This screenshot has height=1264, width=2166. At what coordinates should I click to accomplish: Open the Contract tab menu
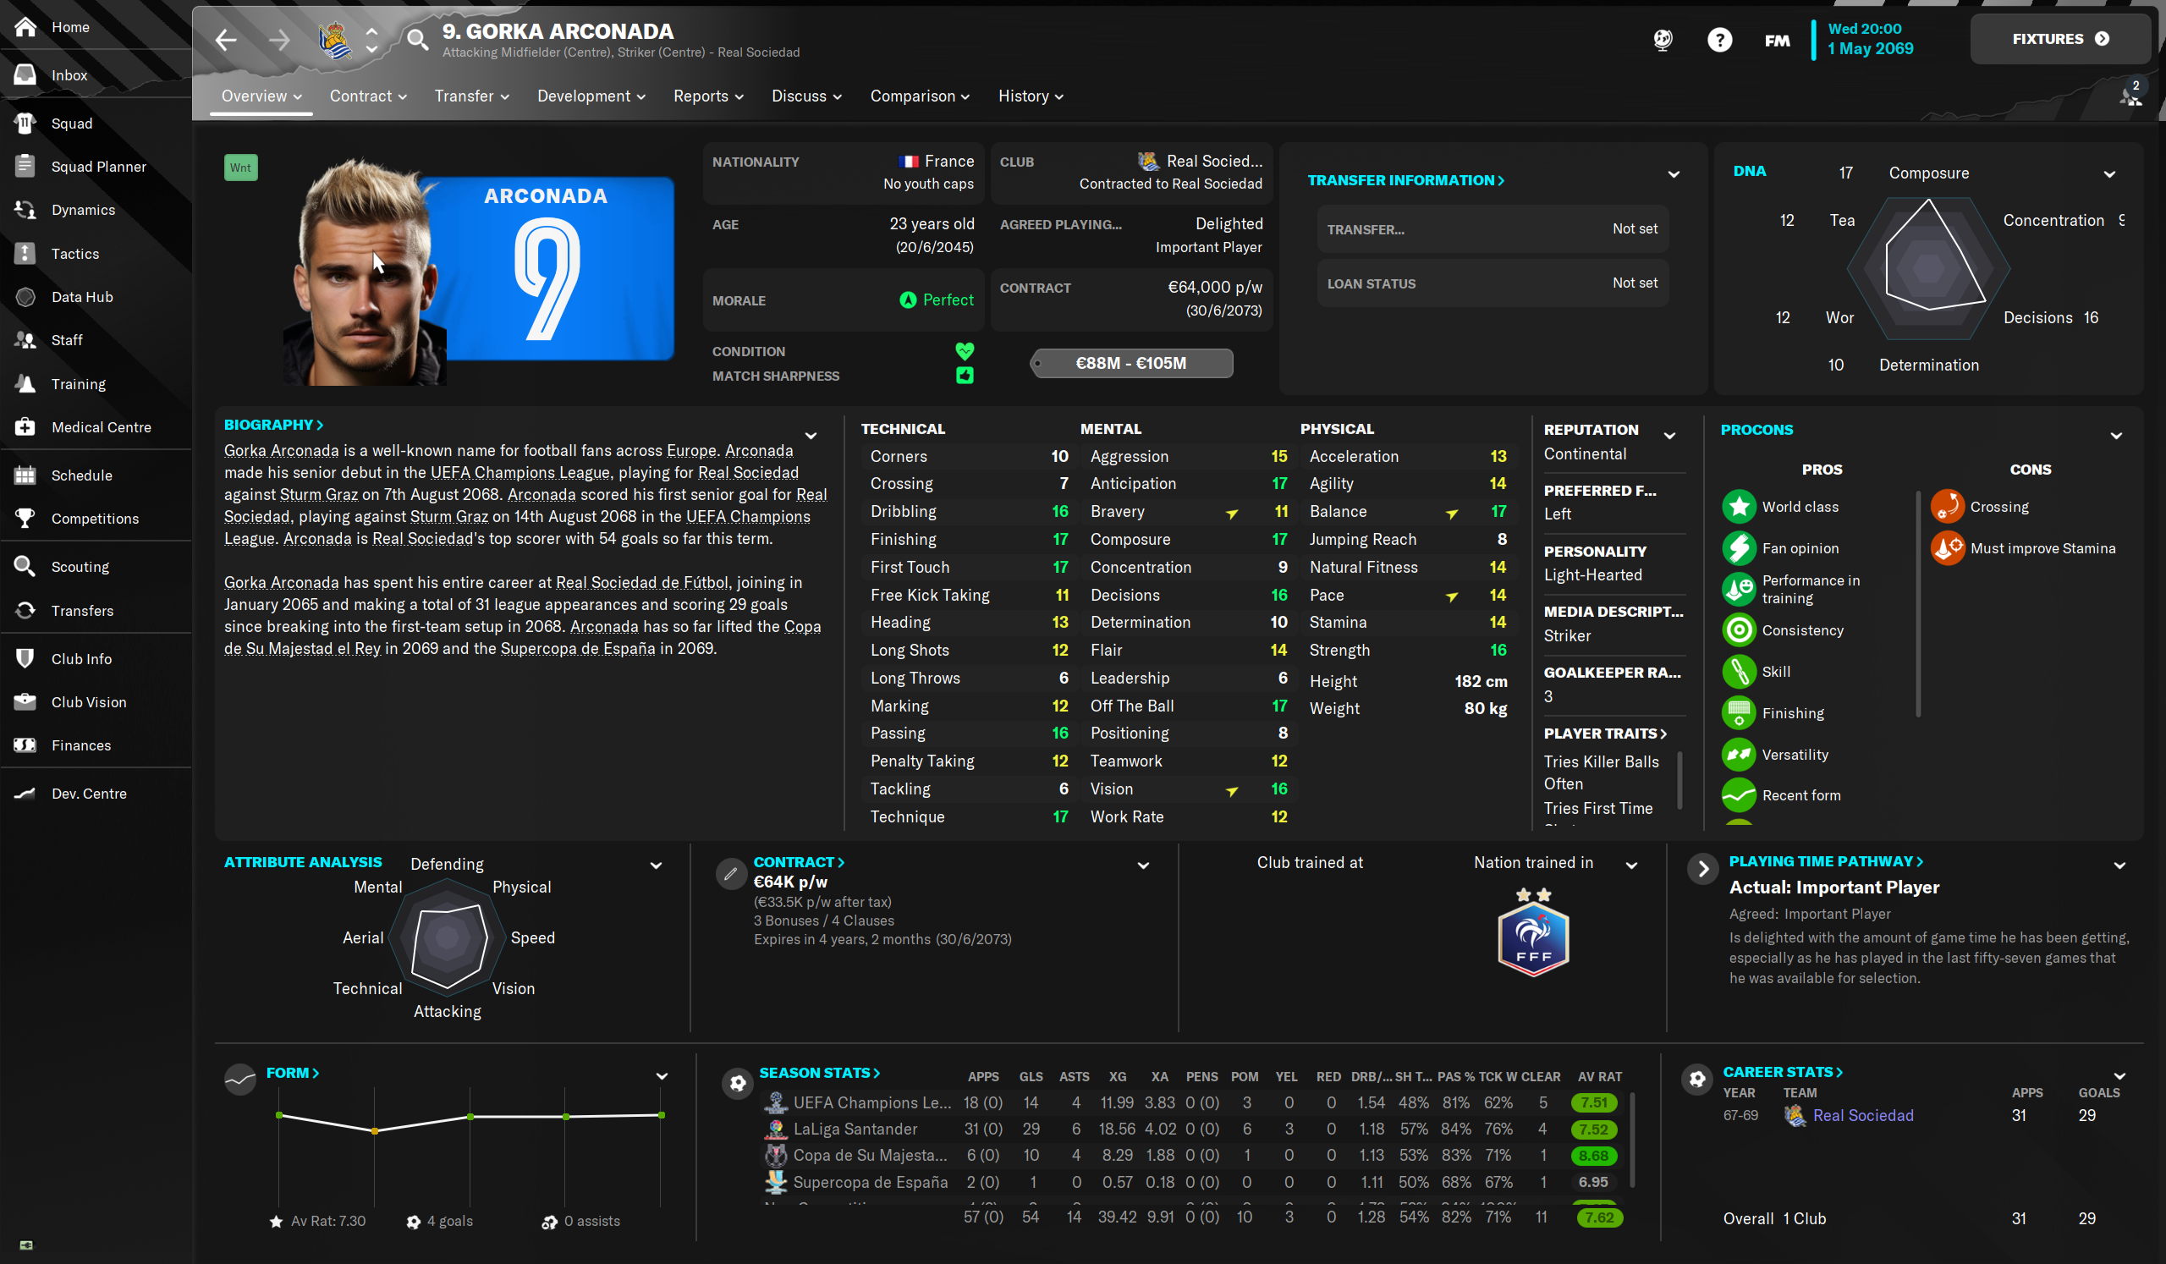point(368,96)
